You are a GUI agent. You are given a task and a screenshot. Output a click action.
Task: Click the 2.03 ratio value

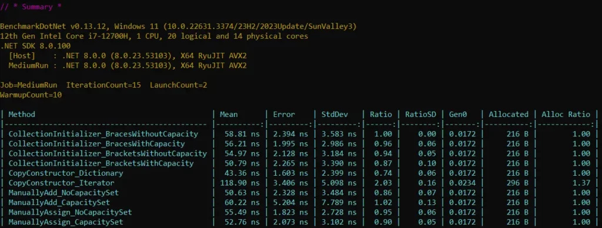click(x=383, y=183)
